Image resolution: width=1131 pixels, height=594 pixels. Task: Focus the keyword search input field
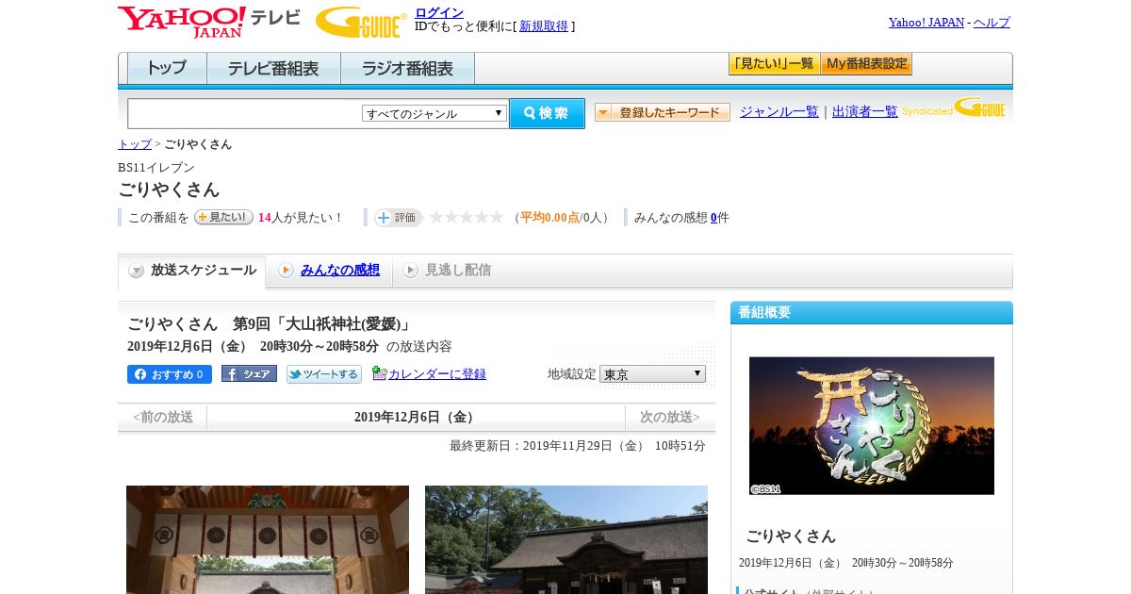pyautogui.click(x=245, y=113)
